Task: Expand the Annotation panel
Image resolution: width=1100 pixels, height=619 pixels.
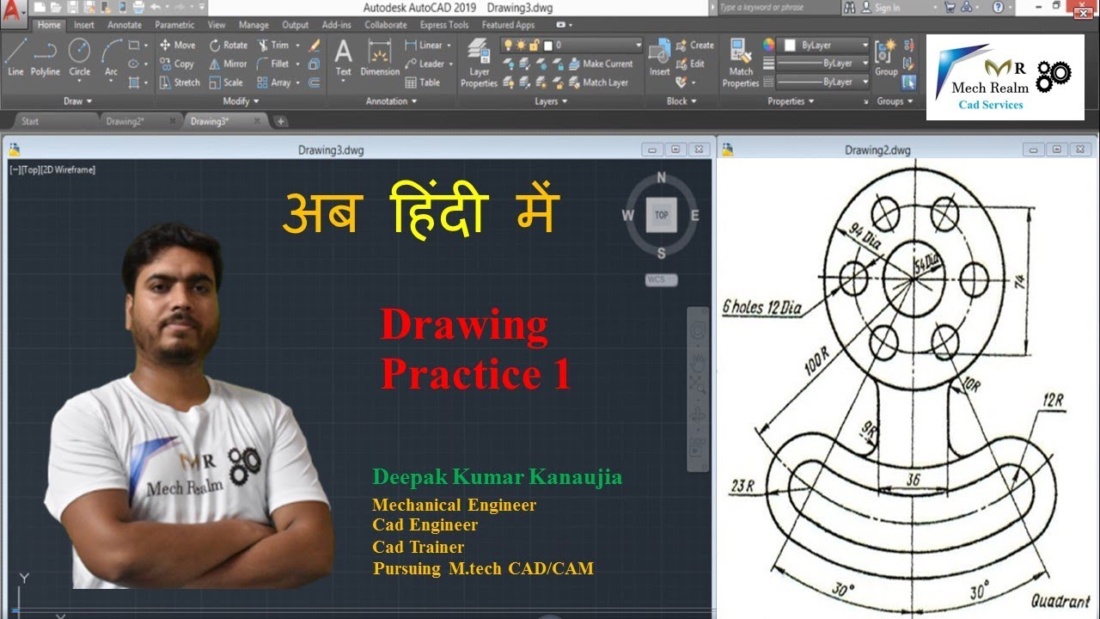Action: (x=392, y=101)
